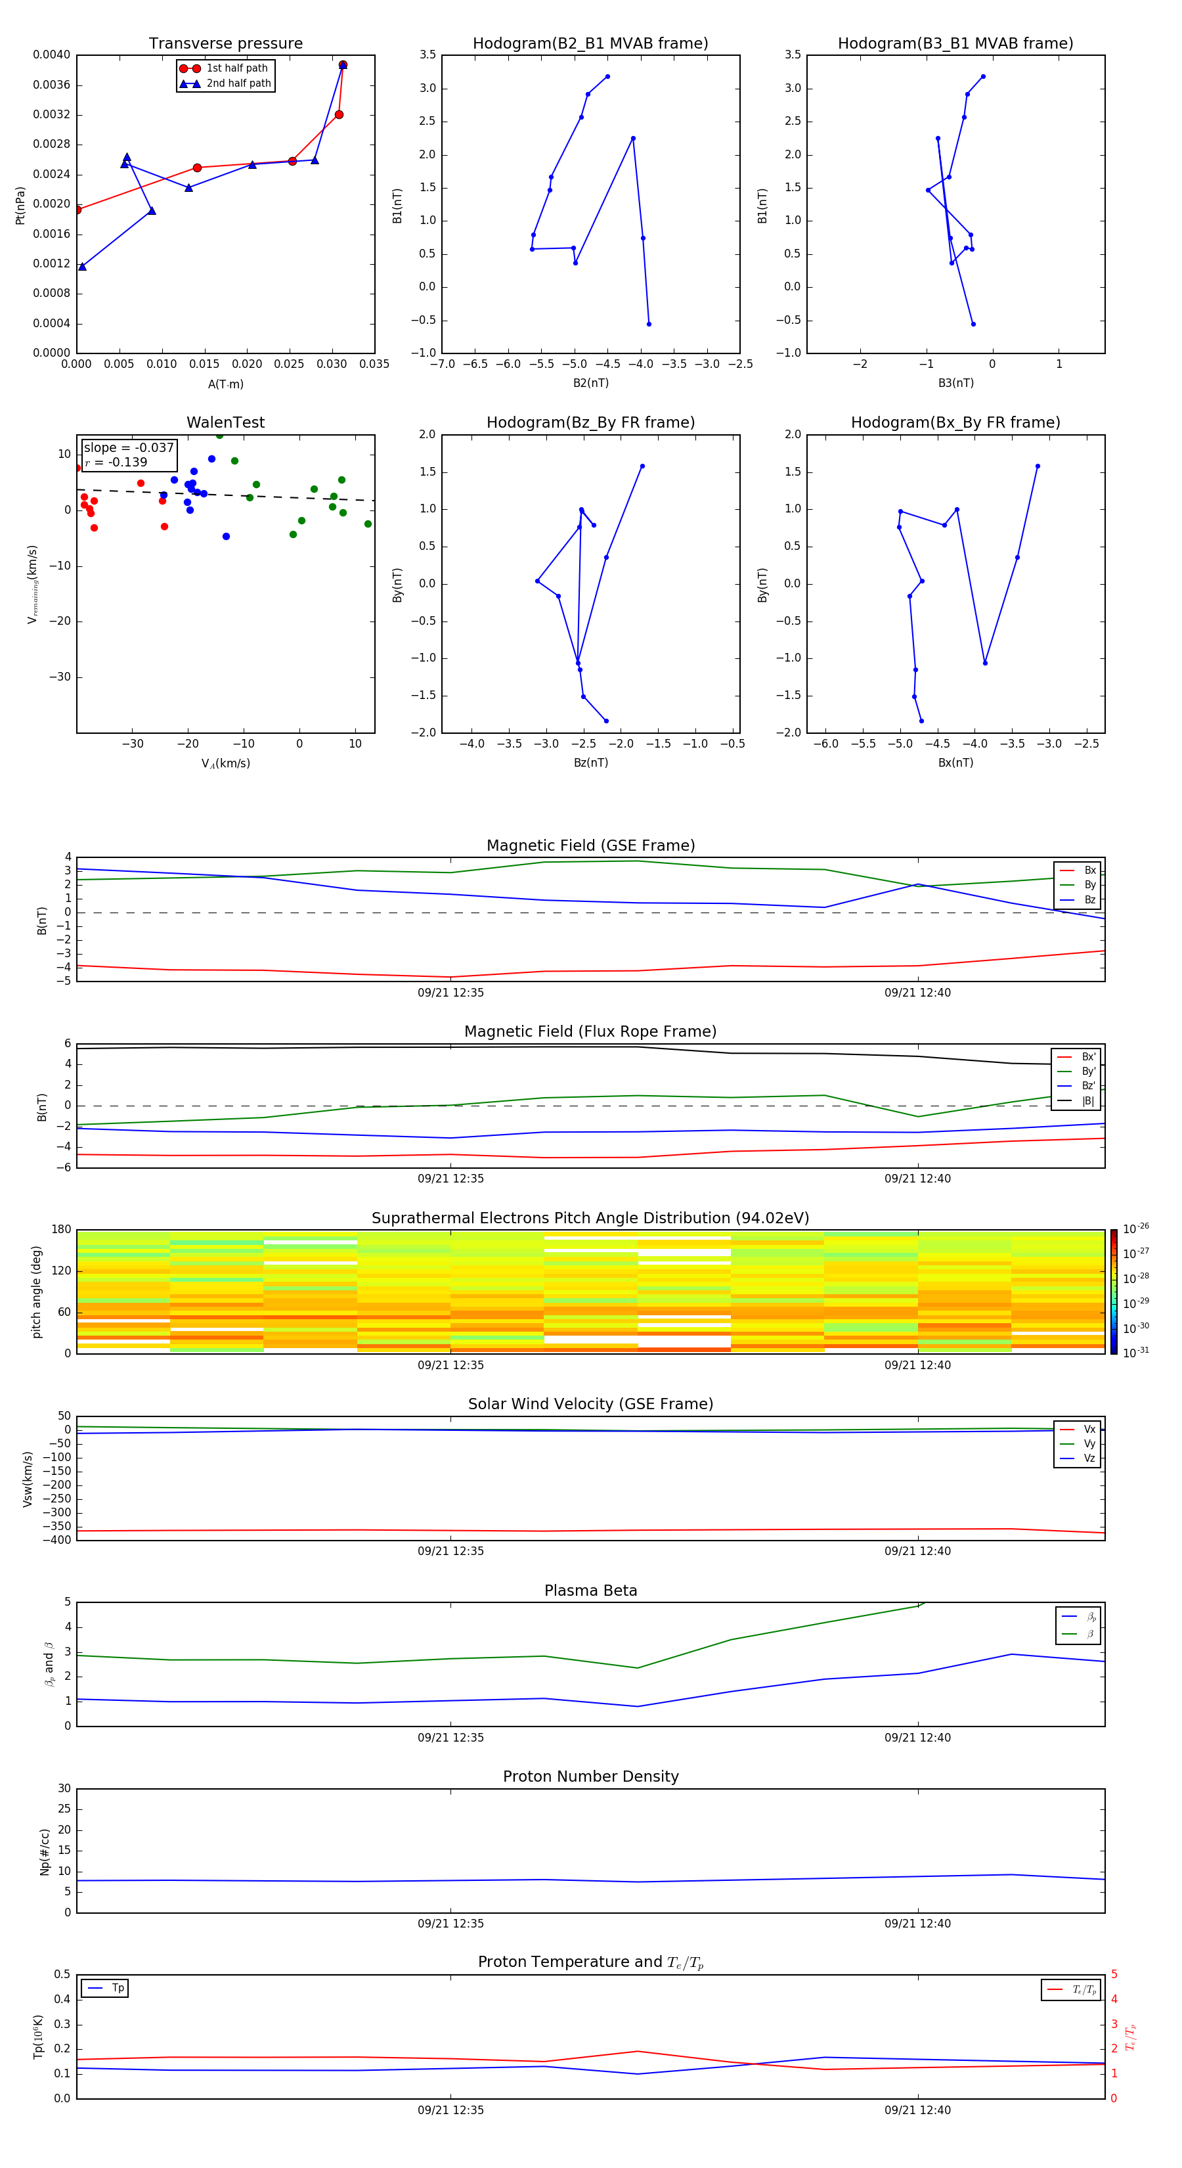Select the Bz entry in the GSE magnetic field legend
The height and width of the screenshot is (2168, 1182).
pos(1078,899)
